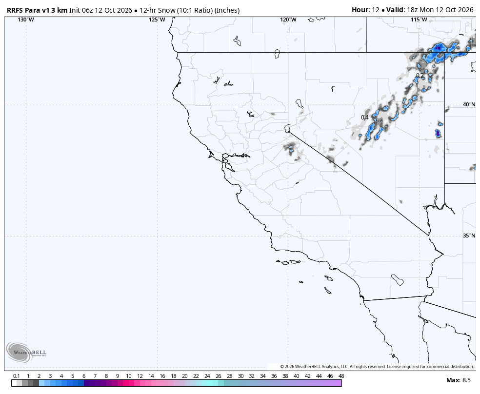The width and height of the screenshot is (480, 394).
Task: Click the 125°W longitude label
Action: 157,20
